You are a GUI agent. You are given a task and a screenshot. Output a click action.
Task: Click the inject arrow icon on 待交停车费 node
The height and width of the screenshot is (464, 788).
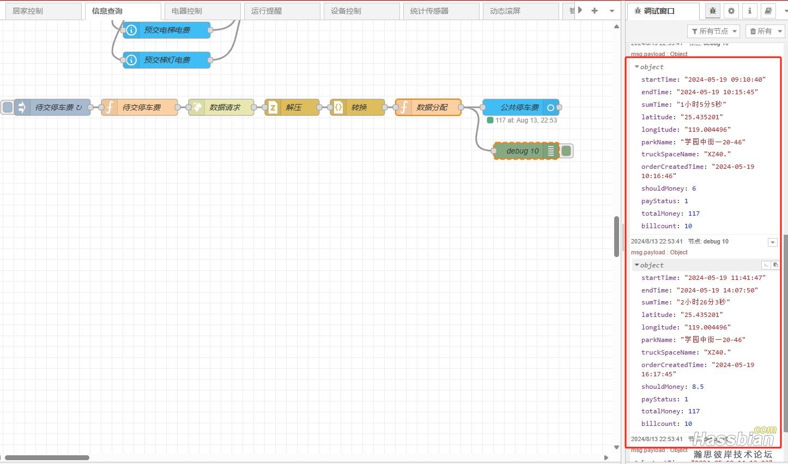point(22,107)
